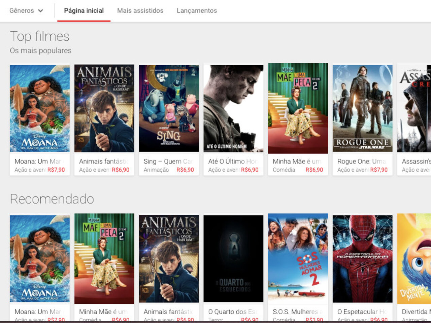Click Os mais populares subtitle
The image size is (431, 323).
point(41,50)
